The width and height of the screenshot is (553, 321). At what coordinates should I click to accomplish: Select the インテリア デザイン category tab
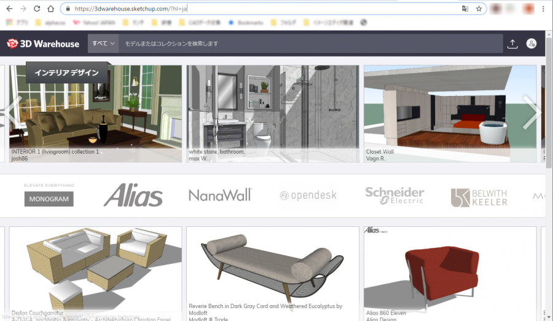point(66,73)
